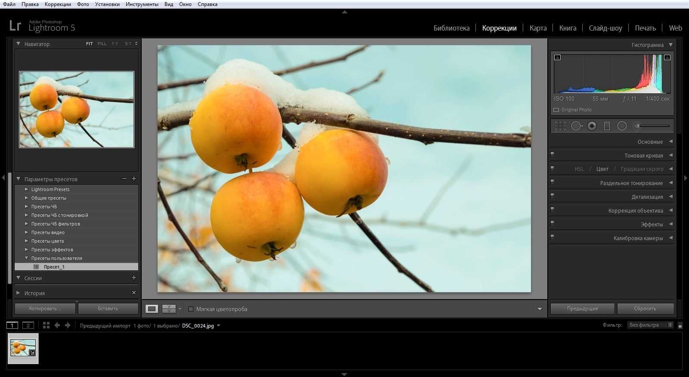Switch to the Библиотека module

[451, 28]
